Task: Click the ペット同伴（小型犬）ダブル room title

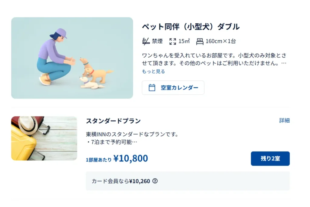Action: pyautogui.click(x=191, y=27)
